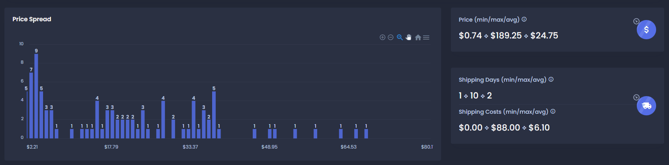Click the Shipping Costs (min/max/avg) heading
The height and width of the screenshot is (165, 669).
pyautogui.click(x=504, y=112)
